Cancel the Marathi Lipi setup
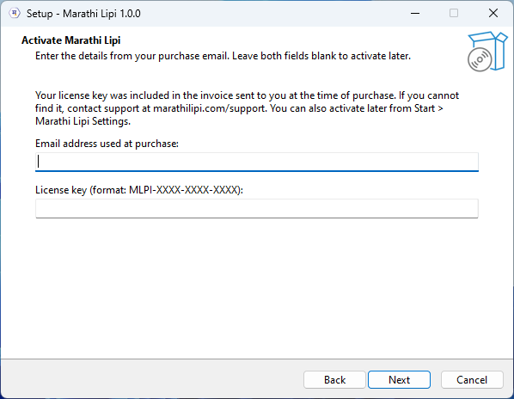This screenshot has width=514, height=399. (x=472, y=380)
